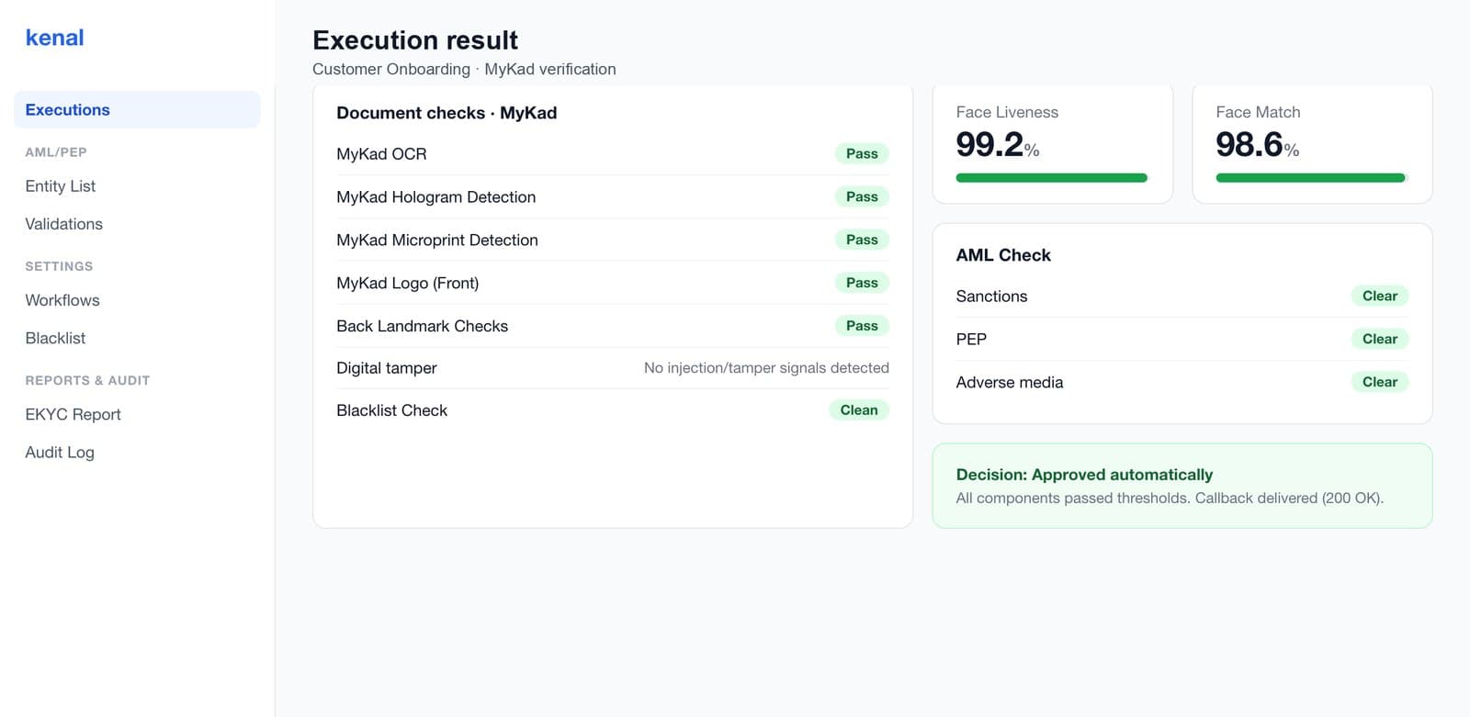Click the 'MyKad Logo (Front)' label

(x=407, y=284)
